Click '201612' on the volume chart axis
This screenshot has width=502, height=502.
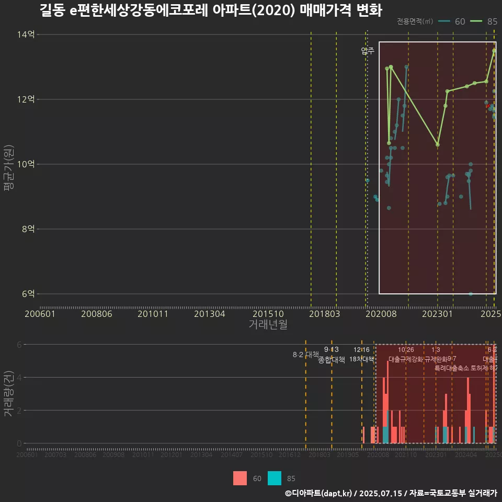click(x=290, y=454)
